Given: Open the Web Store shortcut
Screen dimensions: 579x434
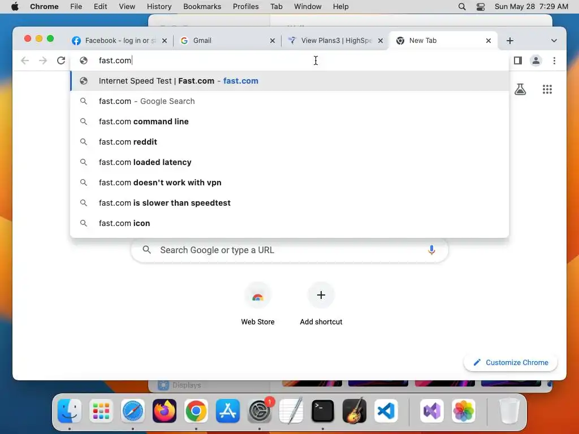Looking at the screenshot, I should (258, 304).
